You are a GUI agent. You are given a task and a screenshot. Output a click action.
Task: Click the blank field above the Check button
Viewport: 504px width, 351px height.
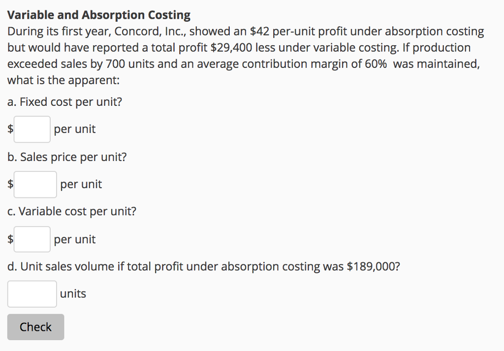[x=31, y=293]
